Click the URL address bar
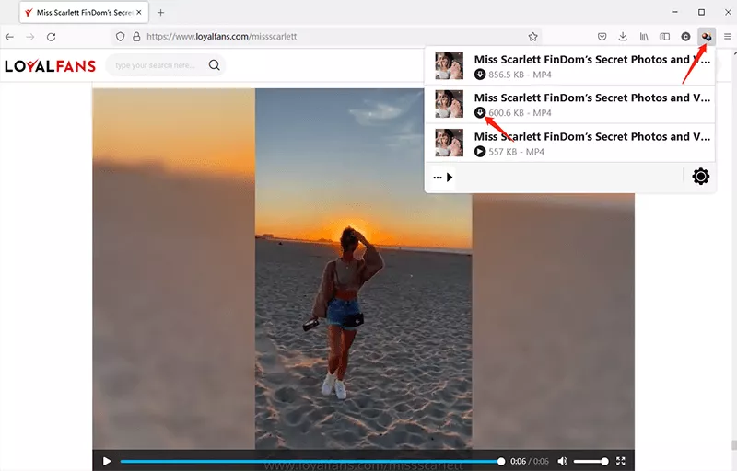Viewport: 737px width, 471px height. tap(329, 37)
